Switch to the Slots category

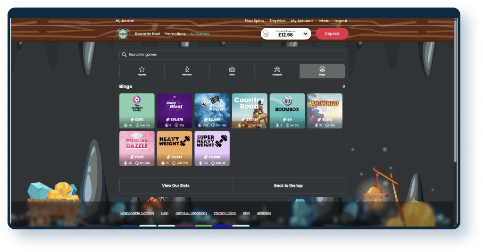point(232,71)
